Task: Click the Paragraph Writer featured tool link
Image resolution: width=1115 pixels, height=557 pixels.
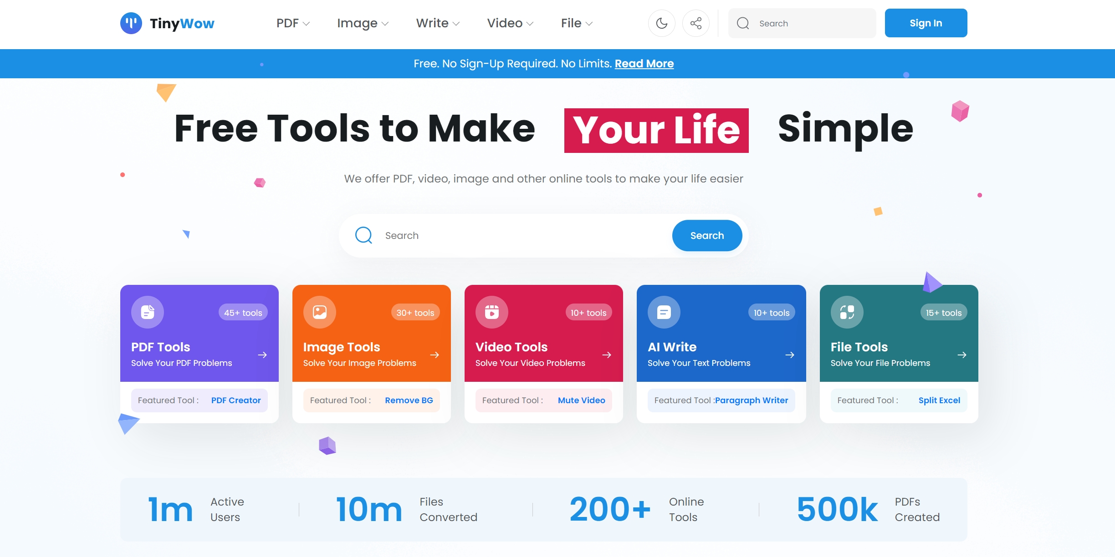Action: [x=752, y=399]
